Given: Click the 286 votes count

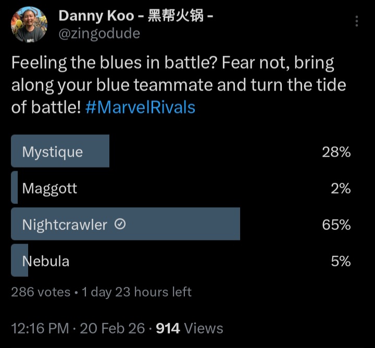Looking at the screenshot, I should click(x=41, y=292).
